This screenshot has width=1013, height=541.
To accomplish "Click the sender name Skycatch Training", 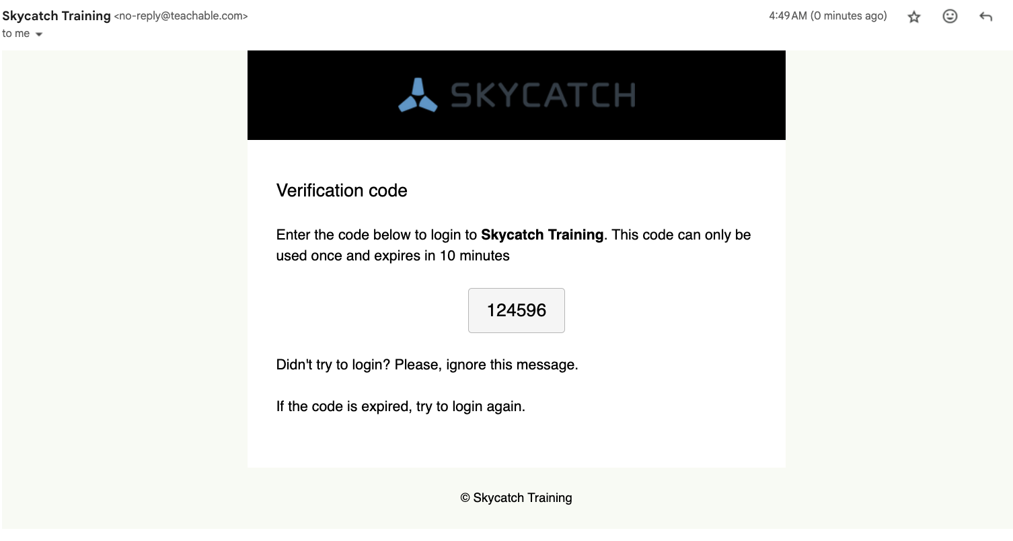I will [57, 15].
